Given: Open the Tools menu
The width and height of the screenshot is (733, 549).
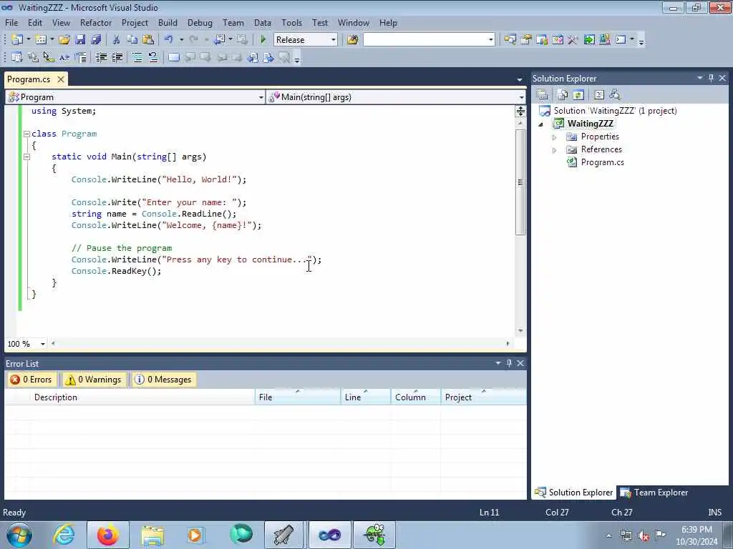Looking at the screenshot, I should (292, 22).
